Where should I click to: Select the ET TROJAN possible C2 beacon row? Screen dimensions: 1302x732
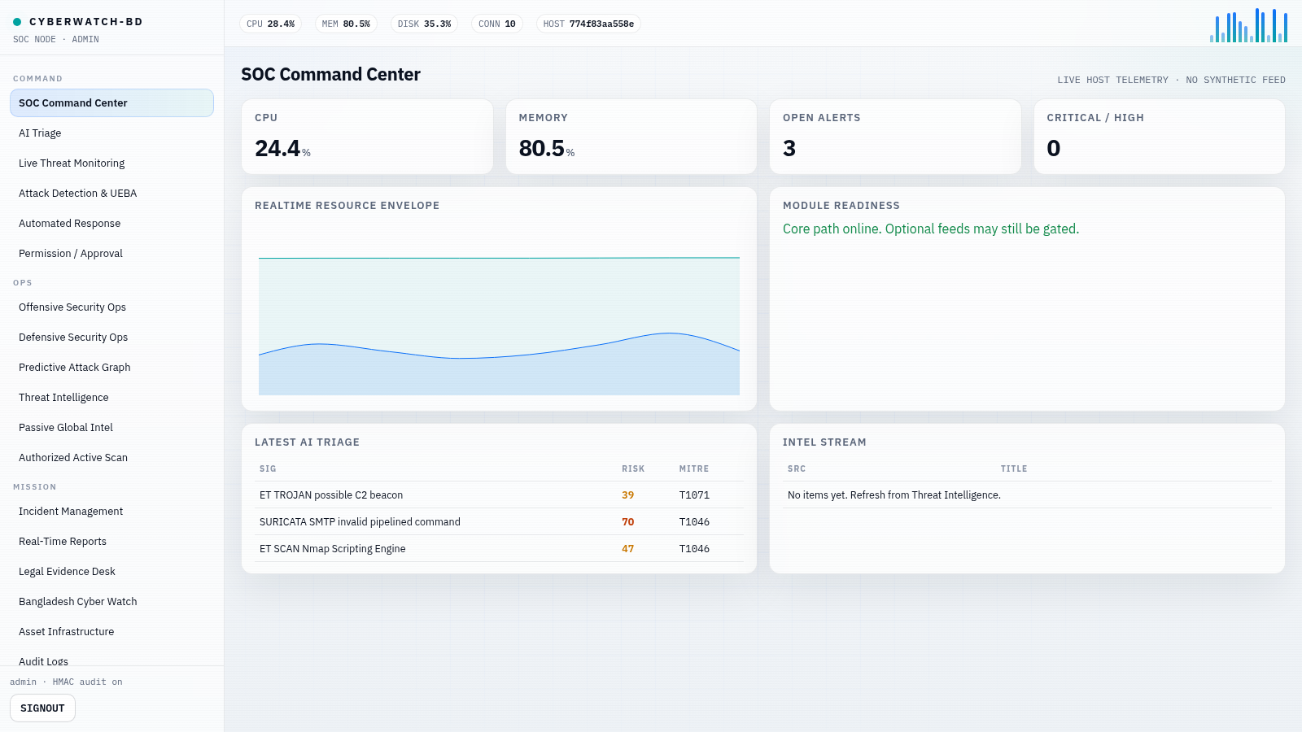tap(499, 495)
